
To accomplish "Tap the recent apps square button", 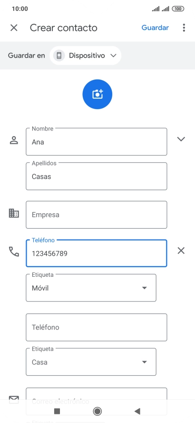I will (x=57, y=411).
